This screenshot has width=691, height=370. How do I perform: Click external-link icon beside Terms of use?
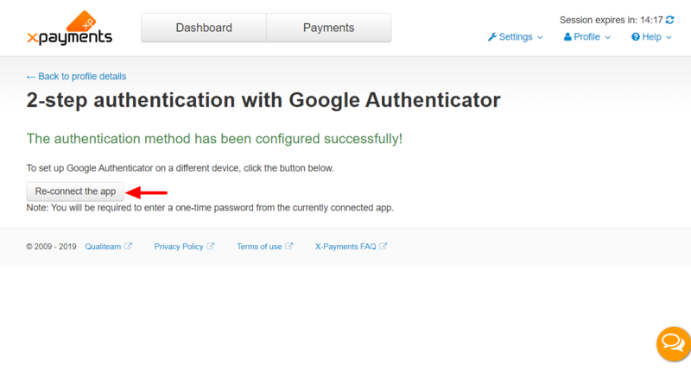pyautogui.click(x=288, y=246)
